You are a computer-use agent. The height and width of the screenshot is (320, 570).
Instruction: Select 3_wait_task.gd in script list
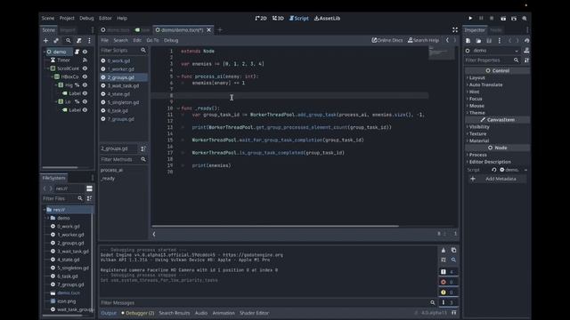(x=123, y=85)
